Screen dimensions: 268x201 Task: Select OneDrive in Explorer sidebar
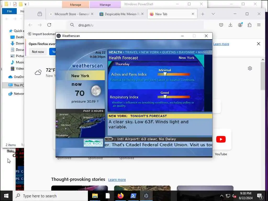pyautogui.click(x=16, y=77)
